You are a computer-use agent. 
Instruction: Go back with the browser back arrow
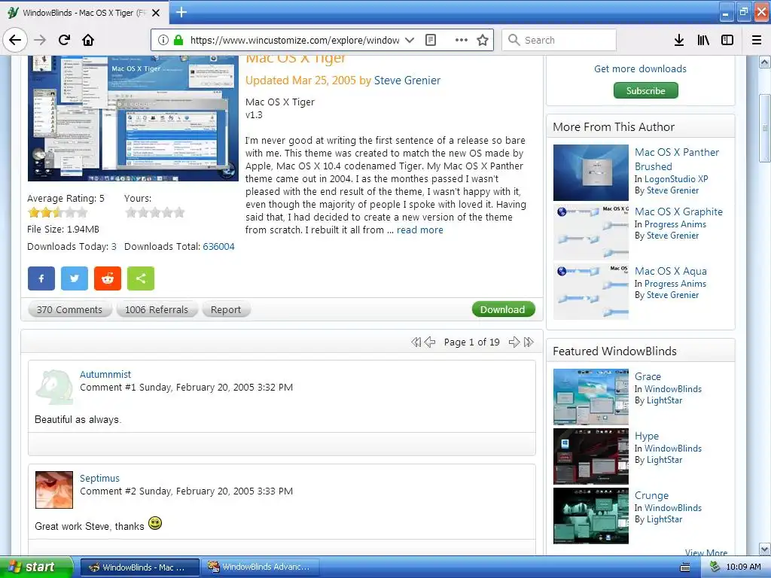tap(15, 40)
